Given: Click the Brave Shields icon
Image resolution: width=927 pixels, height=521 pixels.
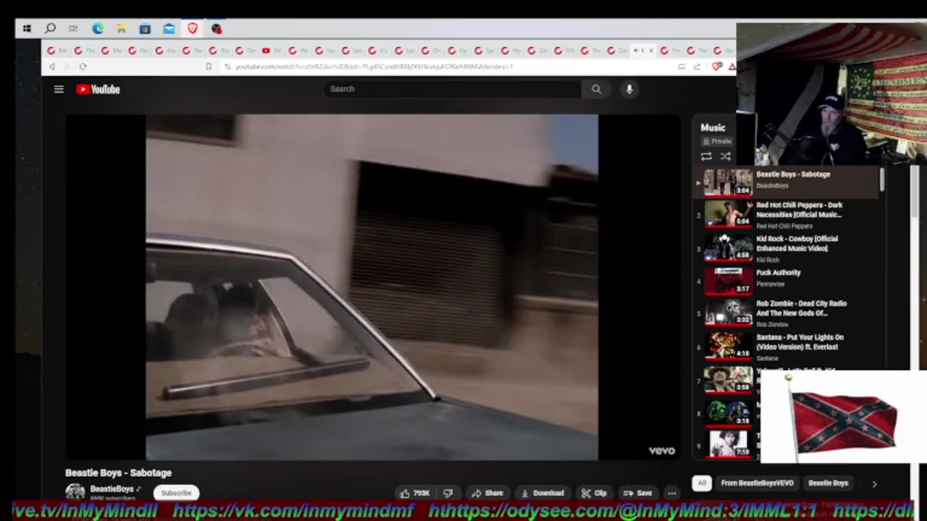Looking at the screenshot, I should 717,67.
